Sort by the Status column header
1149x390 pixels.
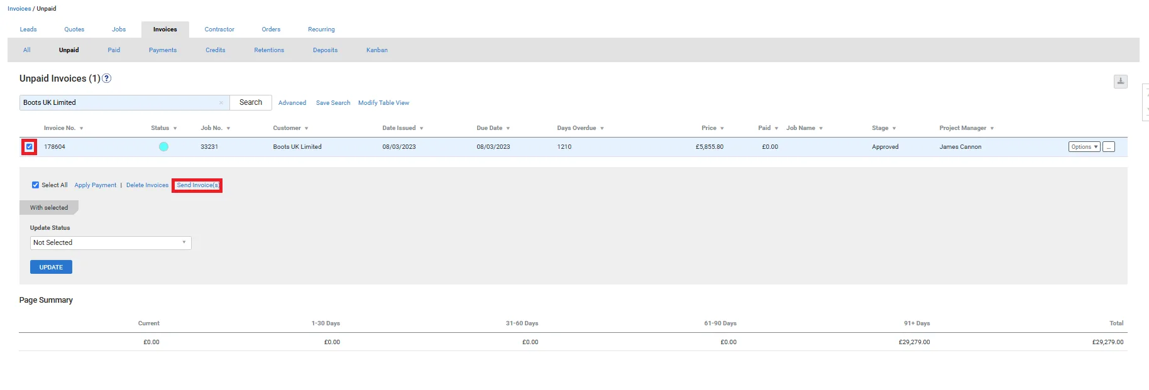point(163,128)
